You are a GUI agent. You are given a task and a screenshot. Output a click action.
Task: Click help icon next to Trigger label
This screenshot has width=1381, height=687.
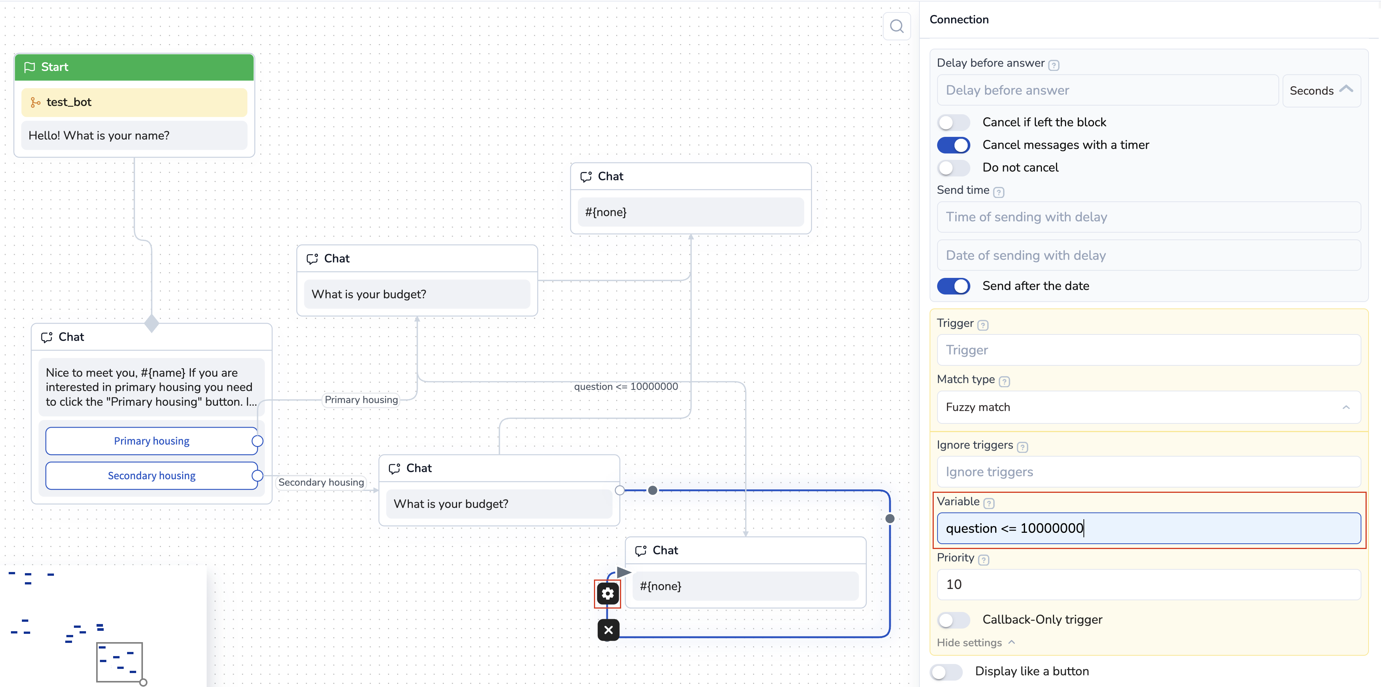pyautogui.click(x=983, y=325)
